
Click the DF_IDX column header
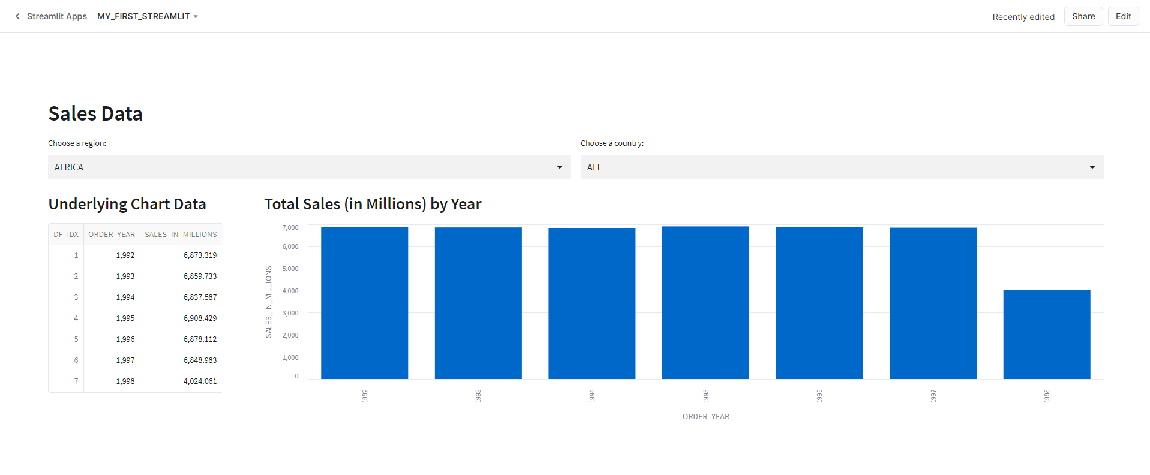pos(66,235)
